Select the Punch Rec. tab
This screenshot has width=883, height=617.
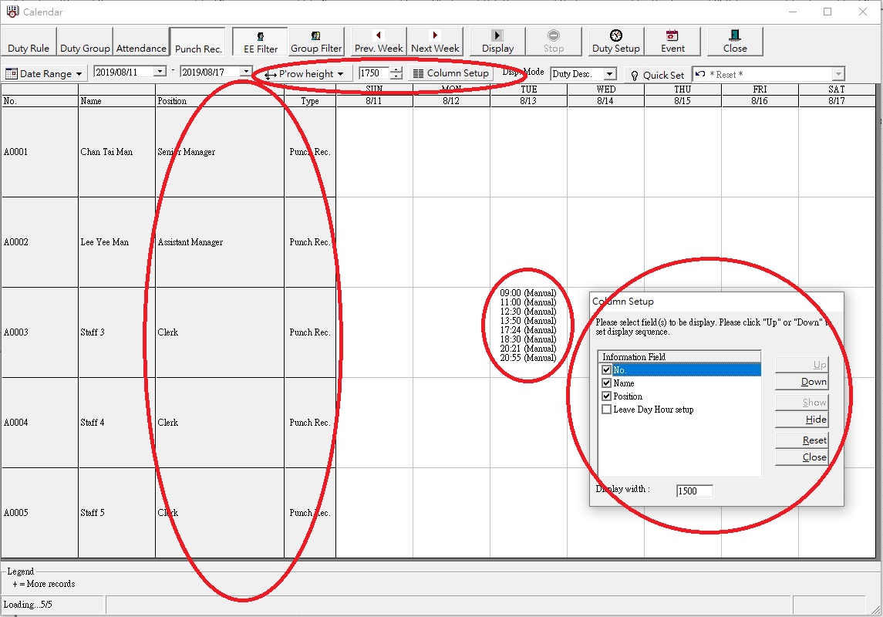coord(198,42)
